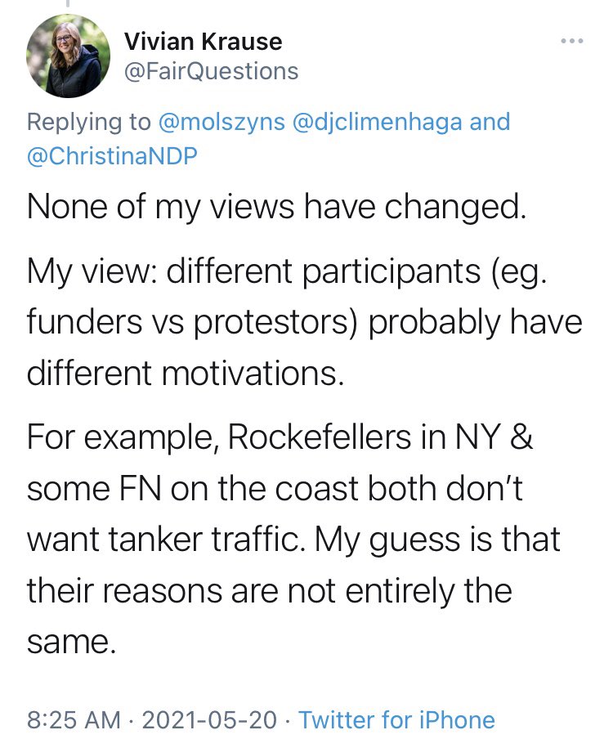The image size is (613, 748).
Task: Tap the 8:25 AM timestamp
Action: coord(74,719)
